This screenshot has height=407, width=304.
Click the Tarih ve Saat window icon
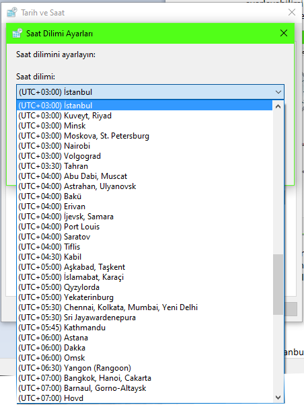coord(11,13)
